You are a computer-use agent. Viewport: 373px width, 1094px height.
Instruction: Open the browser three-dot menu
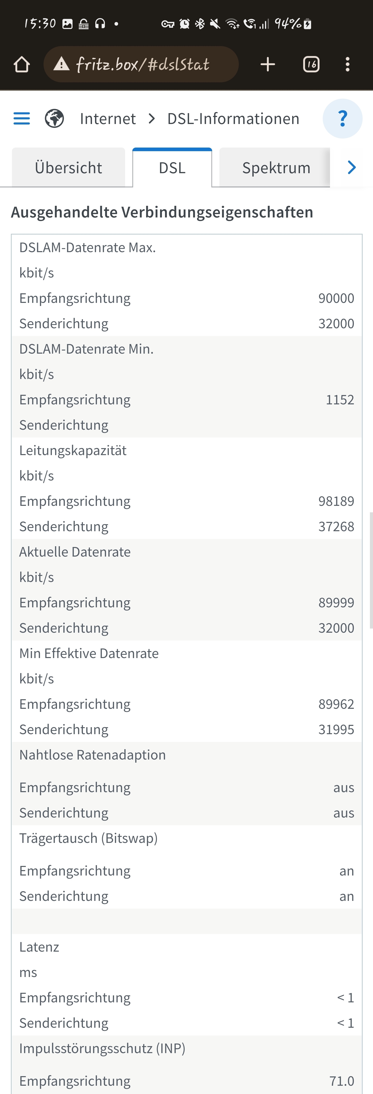[348, 64]
